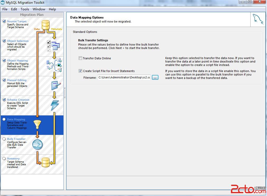Viewport: 267px width, 196px height.
Task: Click the Bulk Transfer arrow circle icon
Action: 38,145
